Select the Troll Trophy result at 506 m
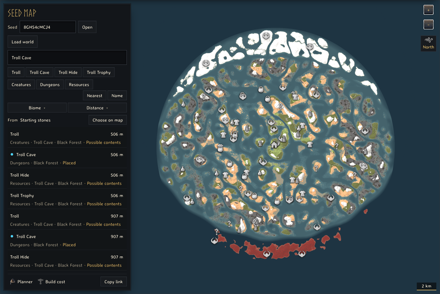Image resolution: width=440 pixels, height=294 pixels. pyautogui.click(x=67, y=200)
